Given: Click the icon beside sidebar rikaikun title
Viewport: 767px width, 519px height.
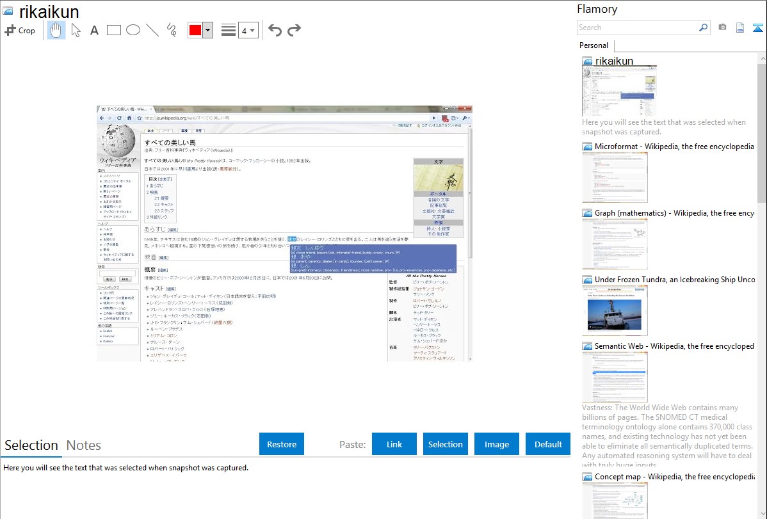Looking at the screenshot, I should click(x=587, y=61).
